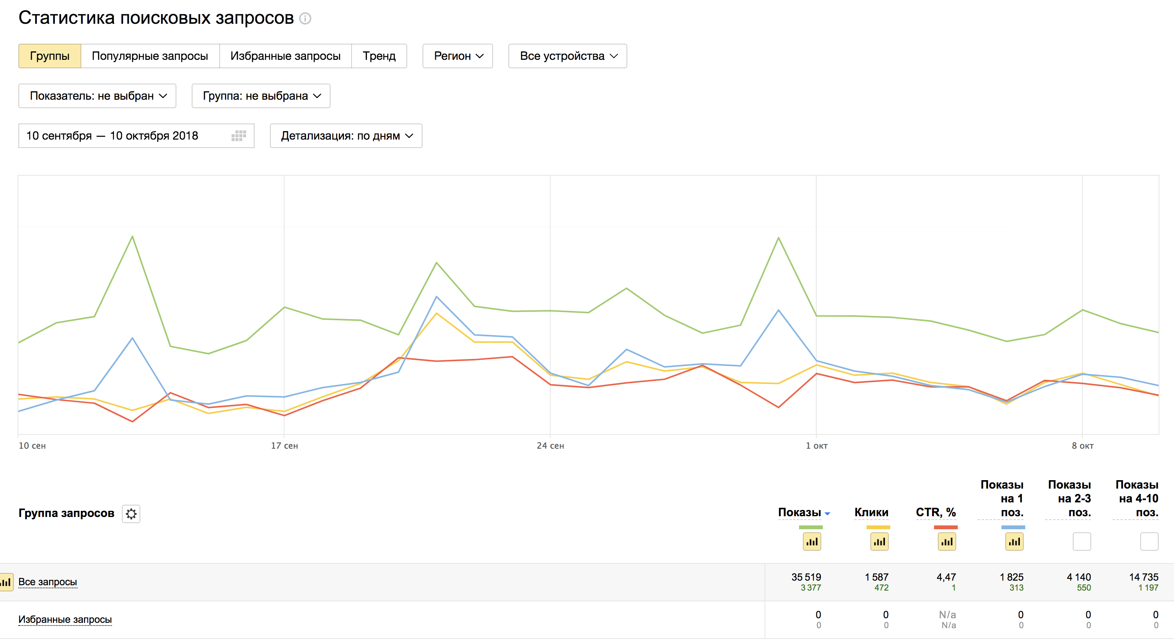Toggle the Показы chart icon
The height and width of the screenshot is (642, 1174).
click(x=811, y=542)
